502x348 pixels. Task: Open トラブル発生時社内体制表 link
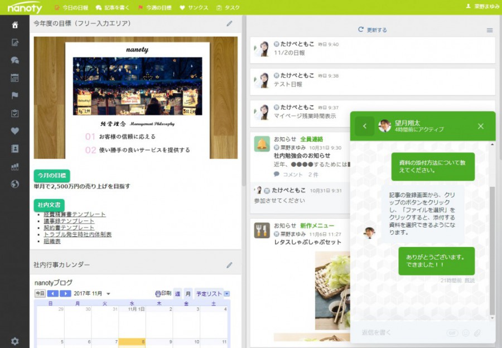click(78, 234)
